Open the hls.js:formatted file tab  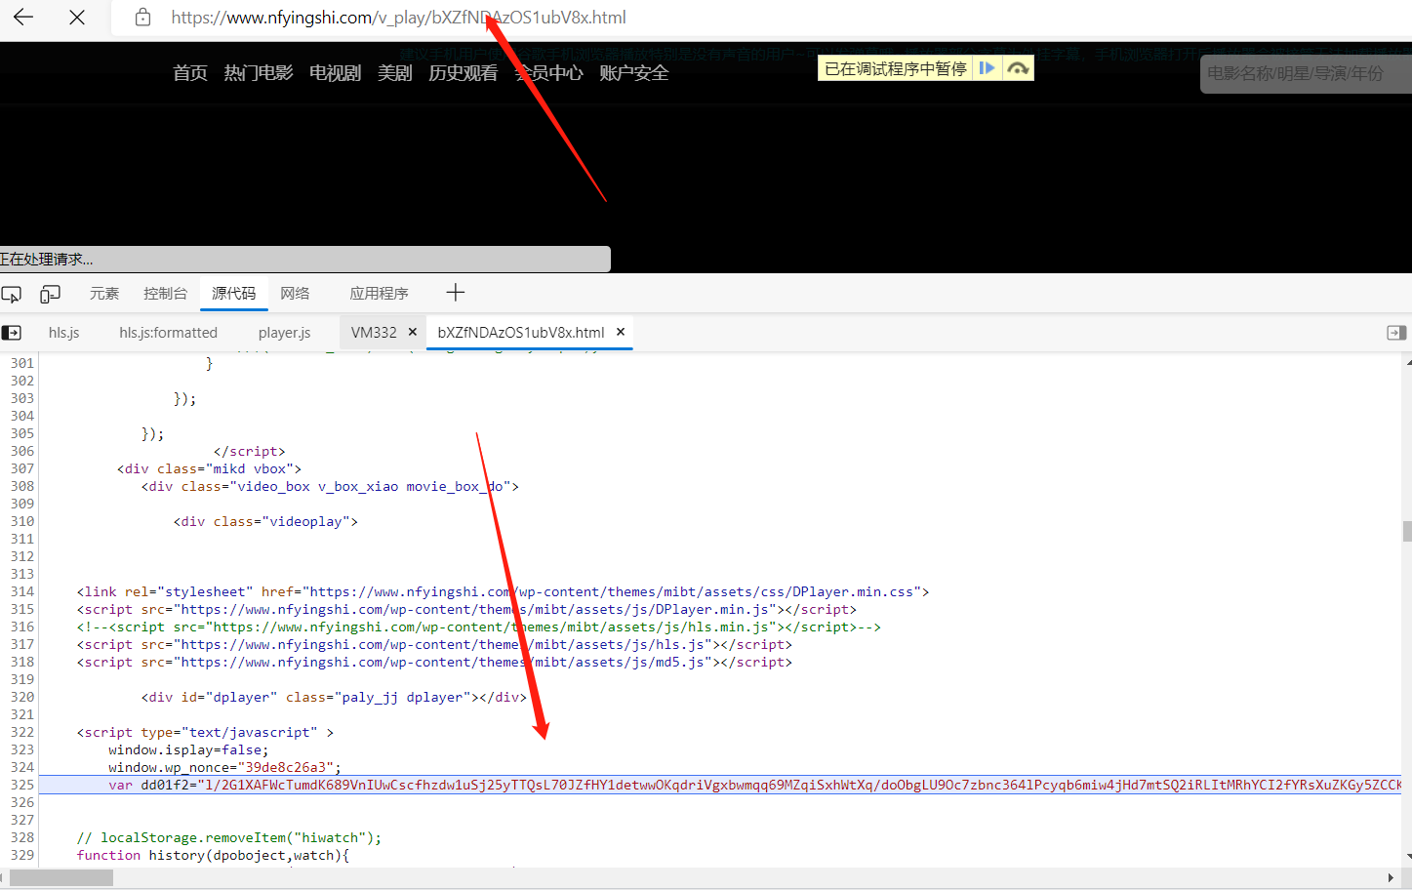click(169, 333)
